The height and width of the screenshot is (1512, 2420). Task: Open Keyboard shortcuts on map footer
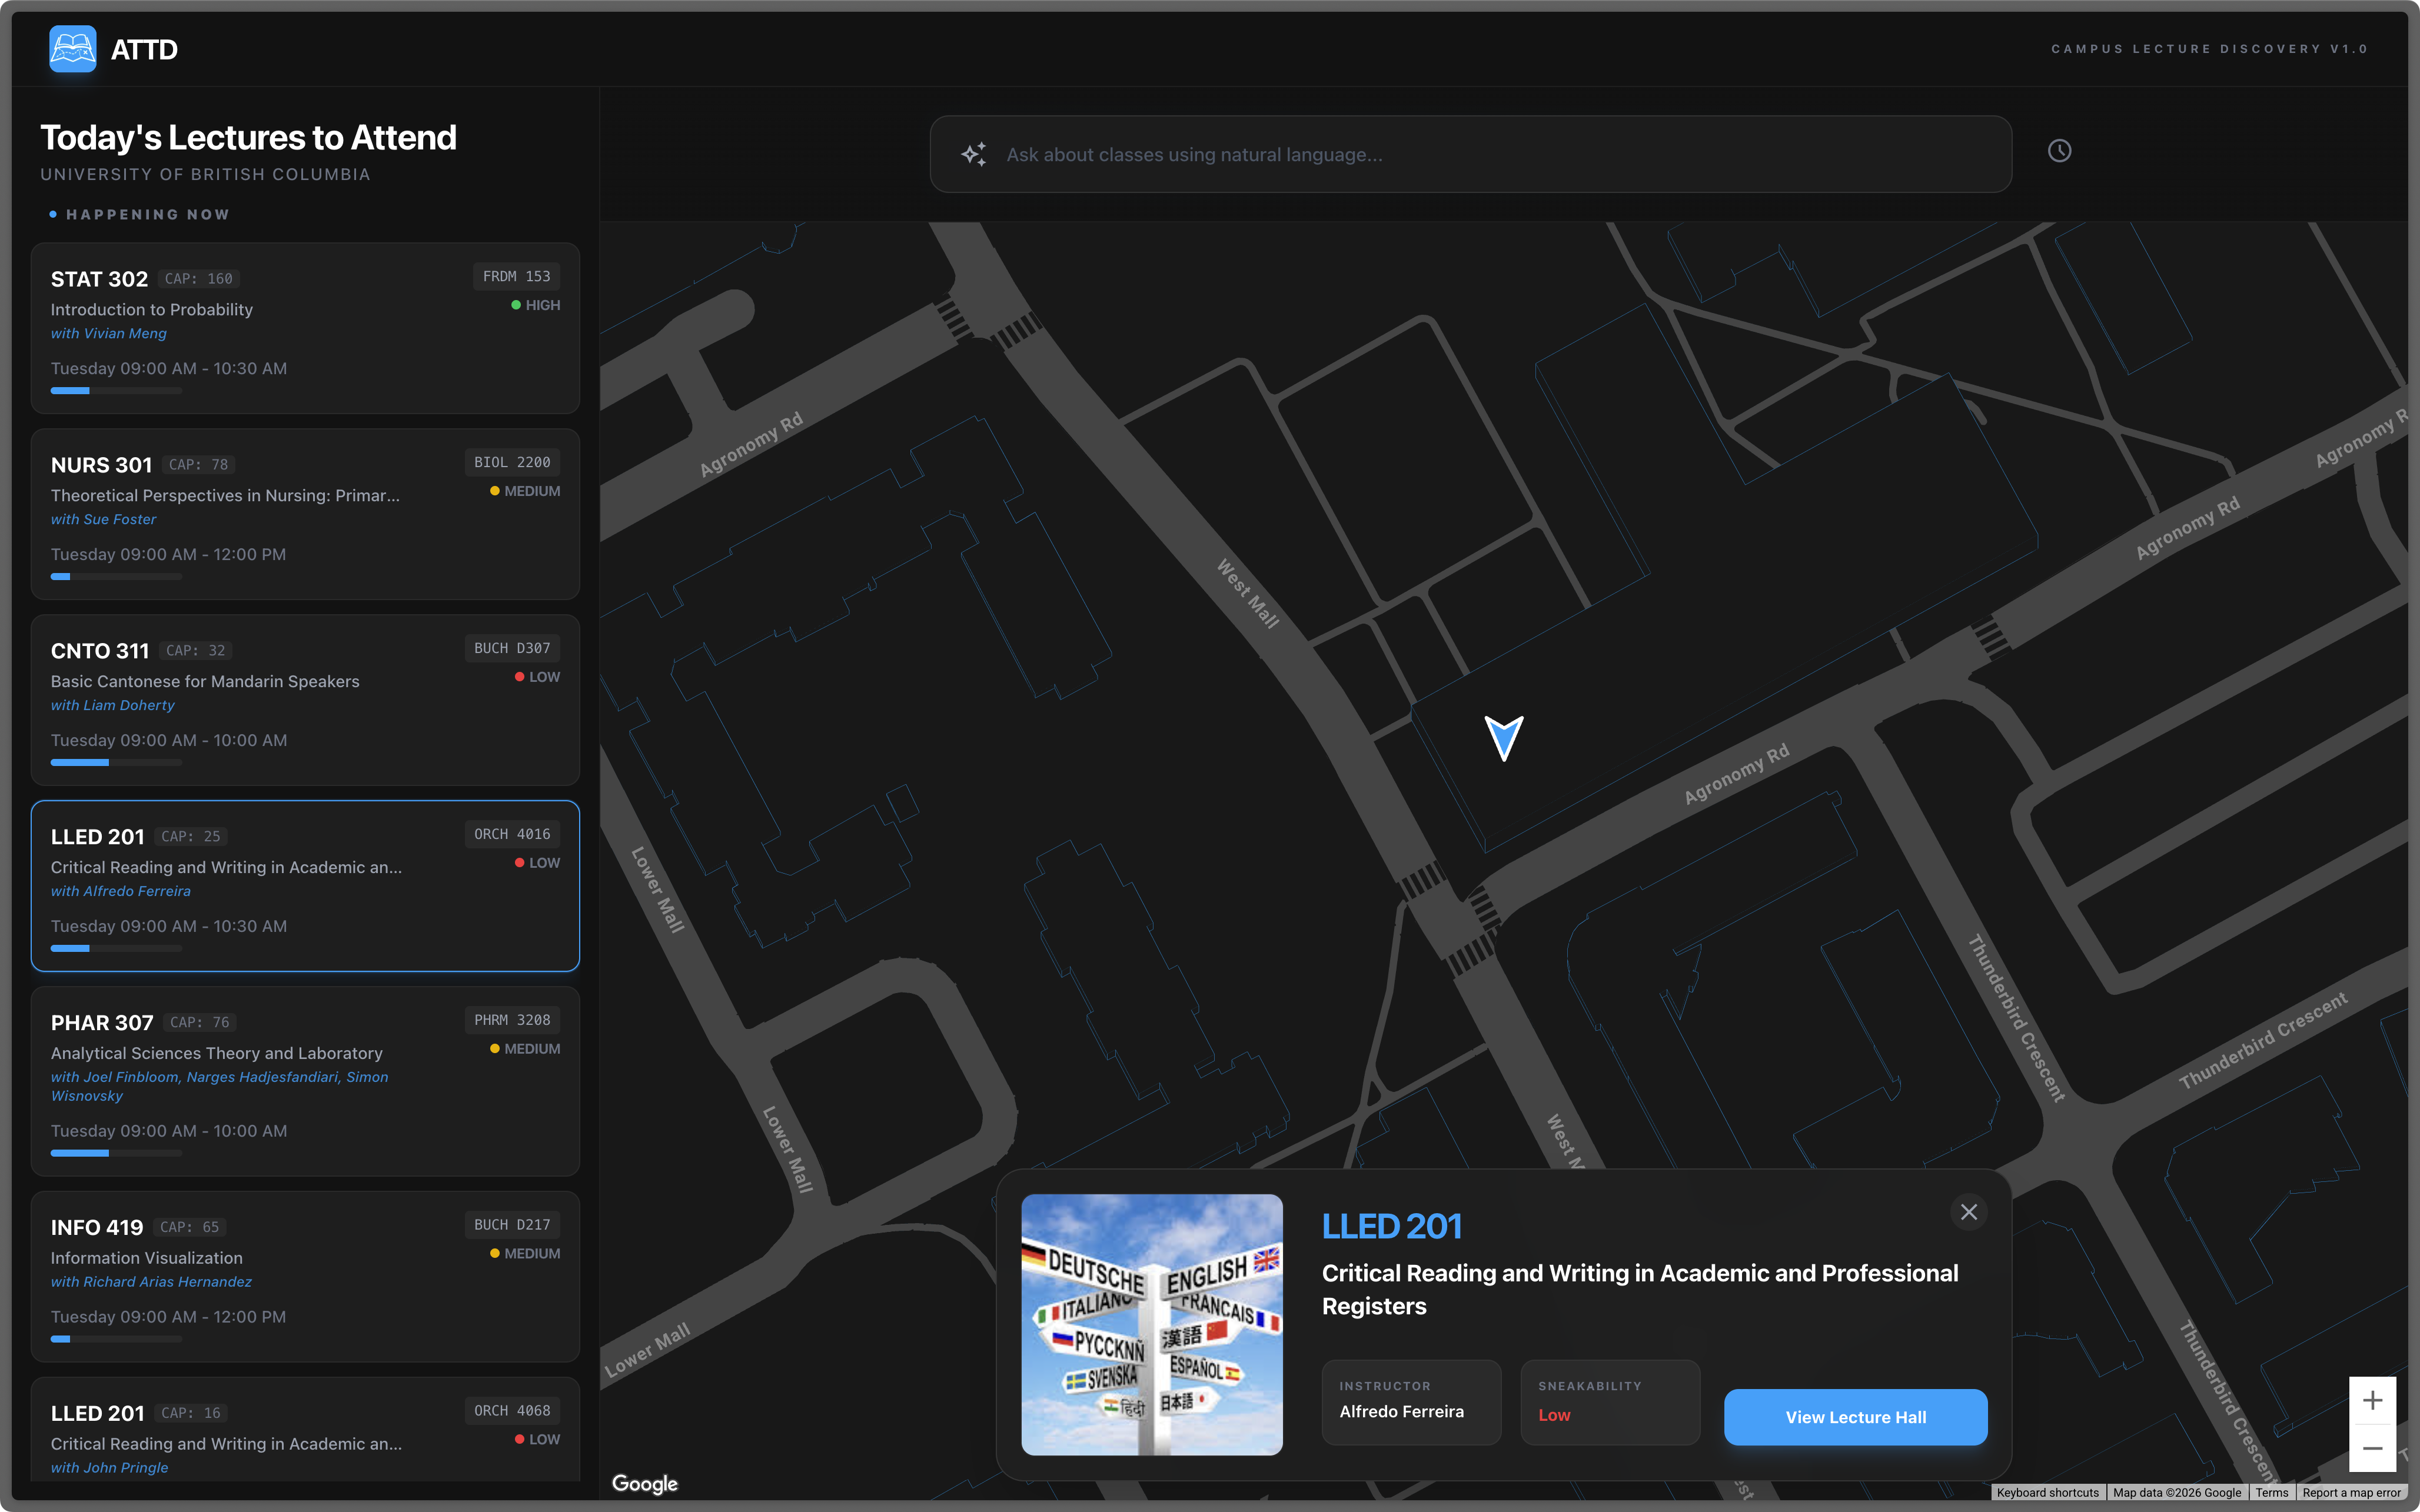pyautogui.click(x=2047, y=1492)
